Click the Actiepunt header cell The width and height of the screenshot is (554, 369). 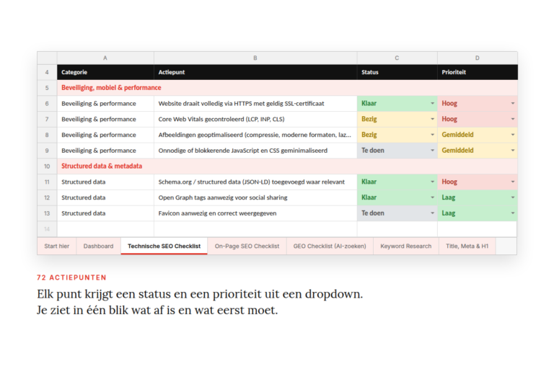[x=255, y=72]
